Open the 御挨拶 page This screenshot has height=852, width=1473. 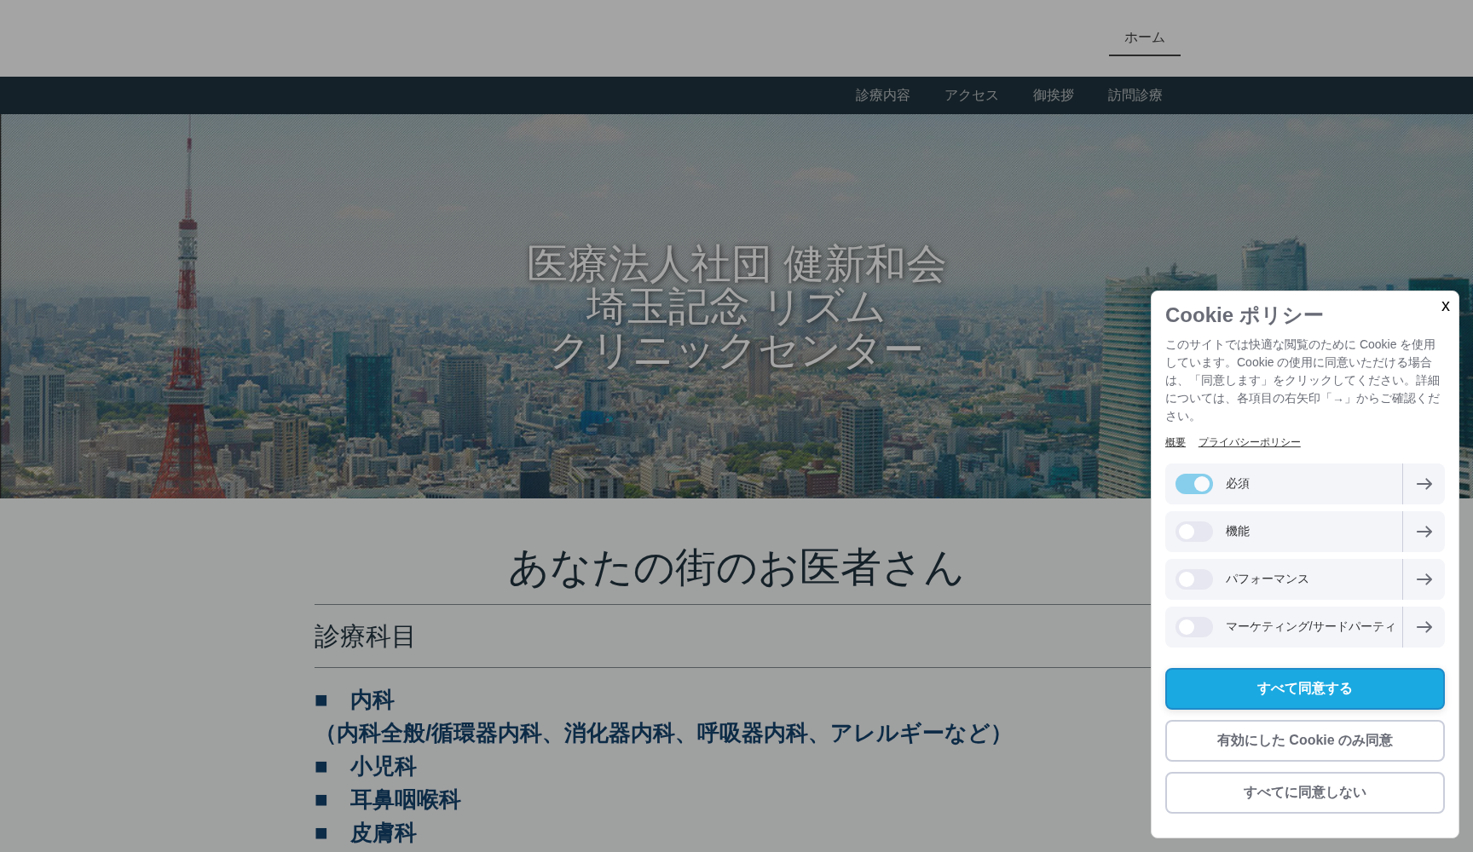point(1053,95)
